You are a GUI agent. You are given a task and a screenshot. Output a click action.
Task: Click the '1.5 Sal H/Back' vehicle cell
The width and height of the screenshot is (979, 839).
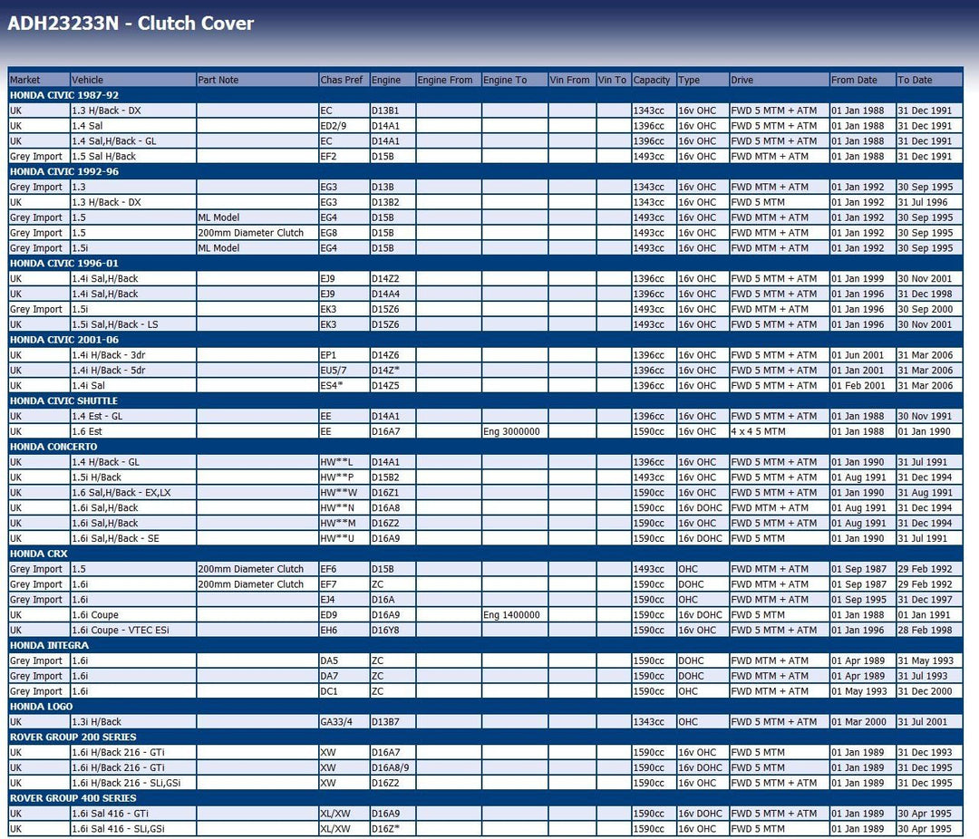coord(133,157)
